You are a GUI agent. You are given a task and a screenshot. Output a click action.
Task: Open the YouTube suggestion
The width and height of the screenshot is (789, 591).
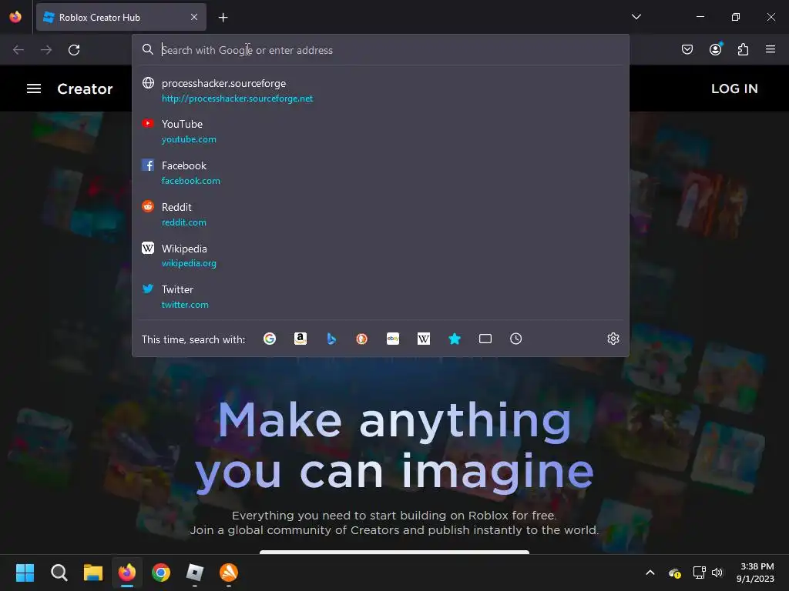point(381,132)
